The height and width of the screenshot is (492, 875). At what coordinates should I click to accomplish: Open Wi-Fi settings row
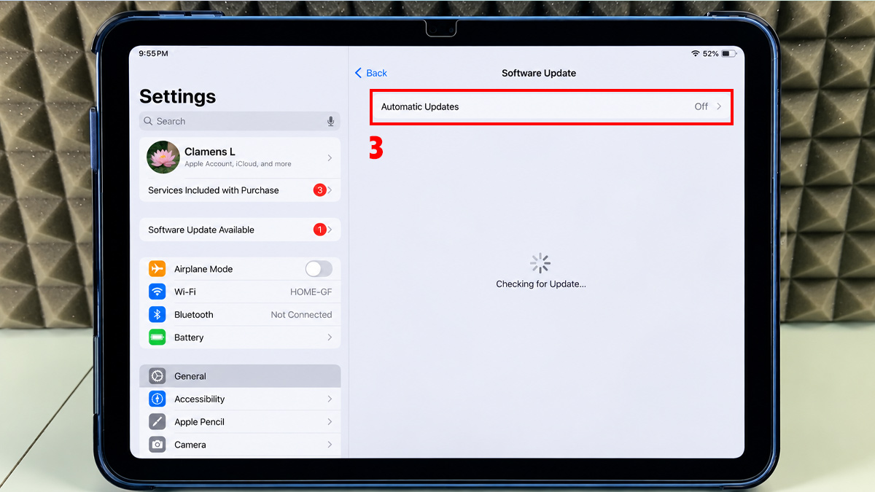click(x=240, y=292)
